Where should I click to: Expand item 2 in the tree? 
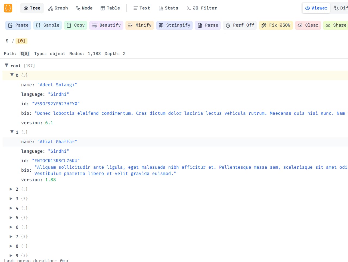(x=11, y=189)
